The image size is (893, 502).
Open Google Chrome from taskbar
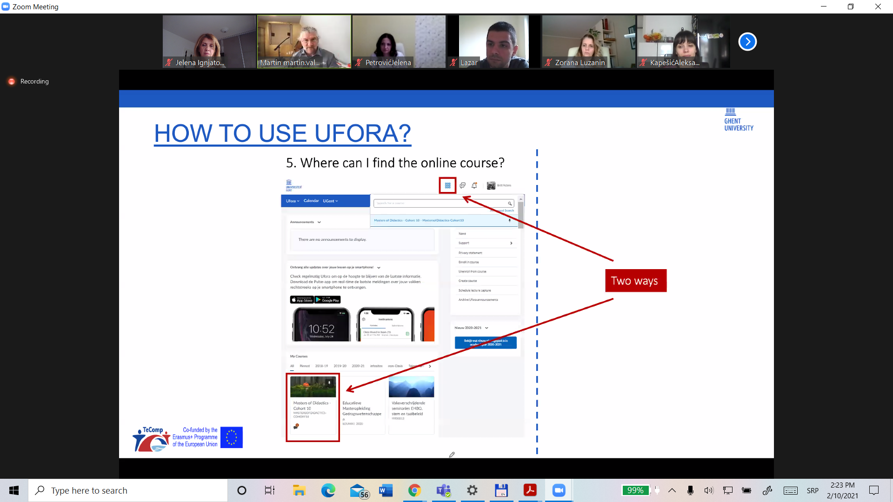(x=414, y=490)
